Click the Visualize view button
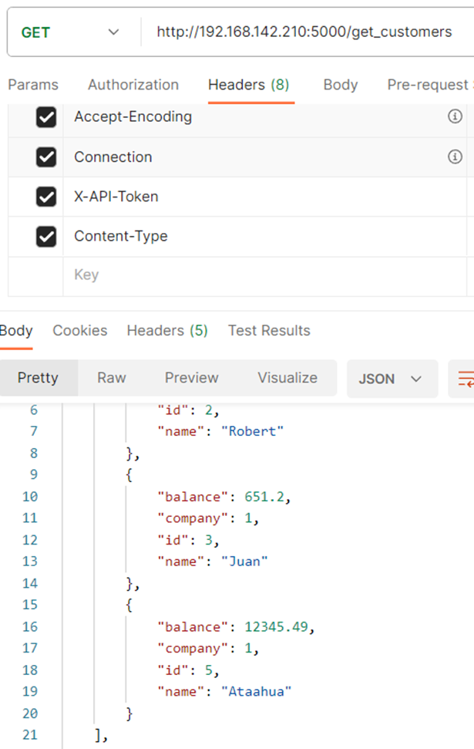This screenshot has height=749, width=474. pos(287,378)
